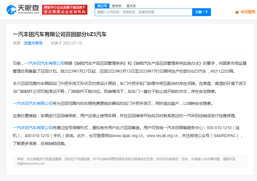
Task: Open the 会员服务 link
Action: point(248,12)
